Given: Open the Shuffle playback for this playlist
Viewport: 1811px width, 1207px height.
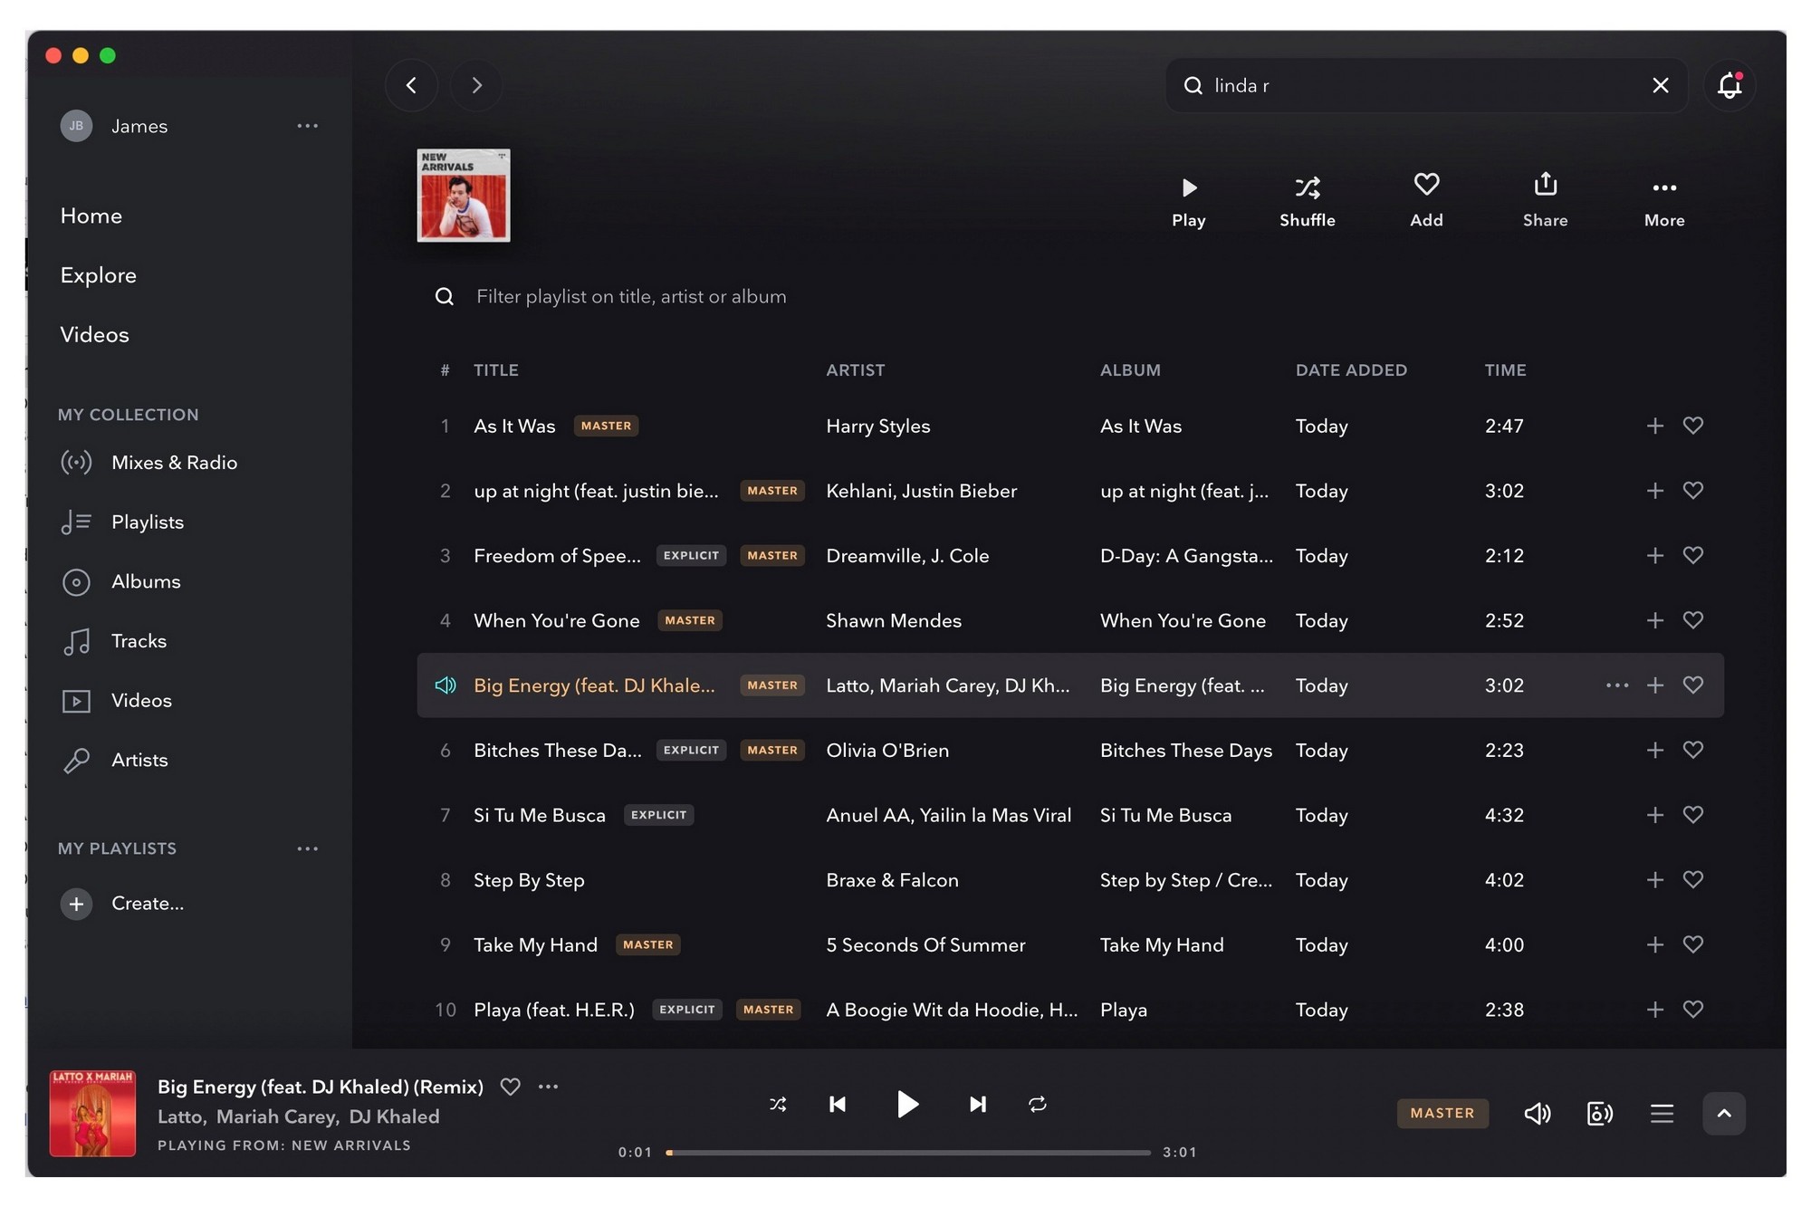Looking at the screenshot, I should pyautogui.click(x=1307, y=199).
